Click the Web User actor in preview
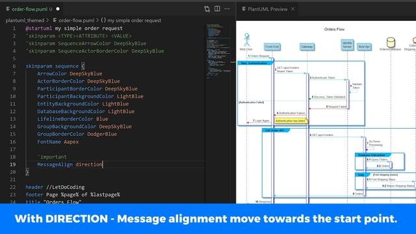Viewport: 416px width, 234px height. coord(246,42)
